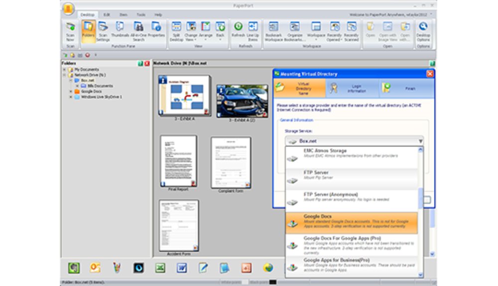Click Split Desktop in ribbon
498x286 pixels.
tap(176, 31)
